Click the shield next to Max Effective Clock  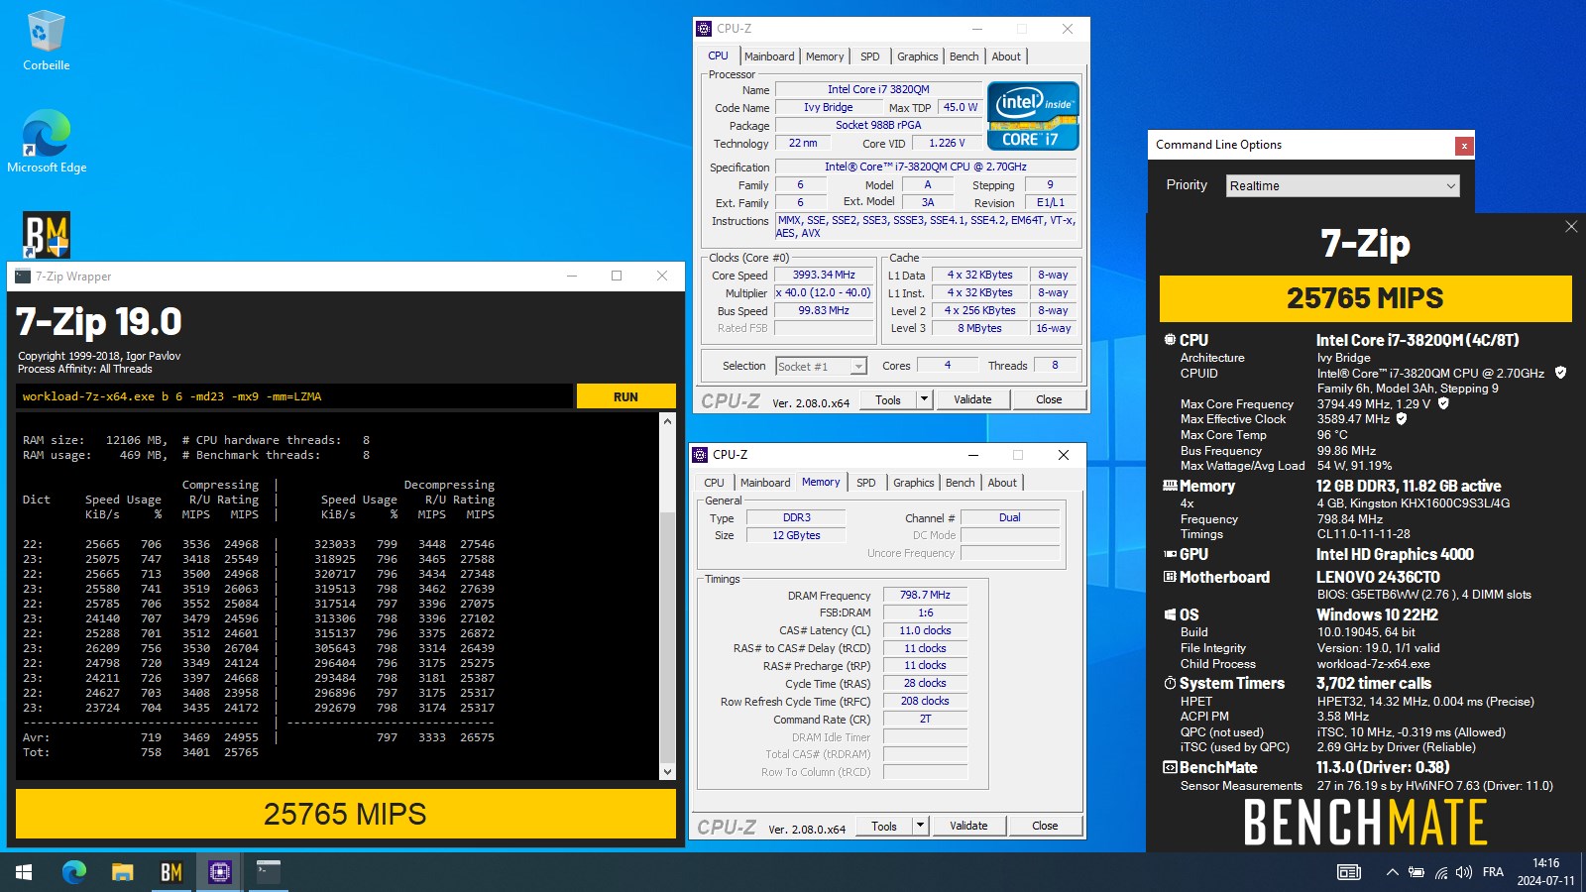(1402, 419)
